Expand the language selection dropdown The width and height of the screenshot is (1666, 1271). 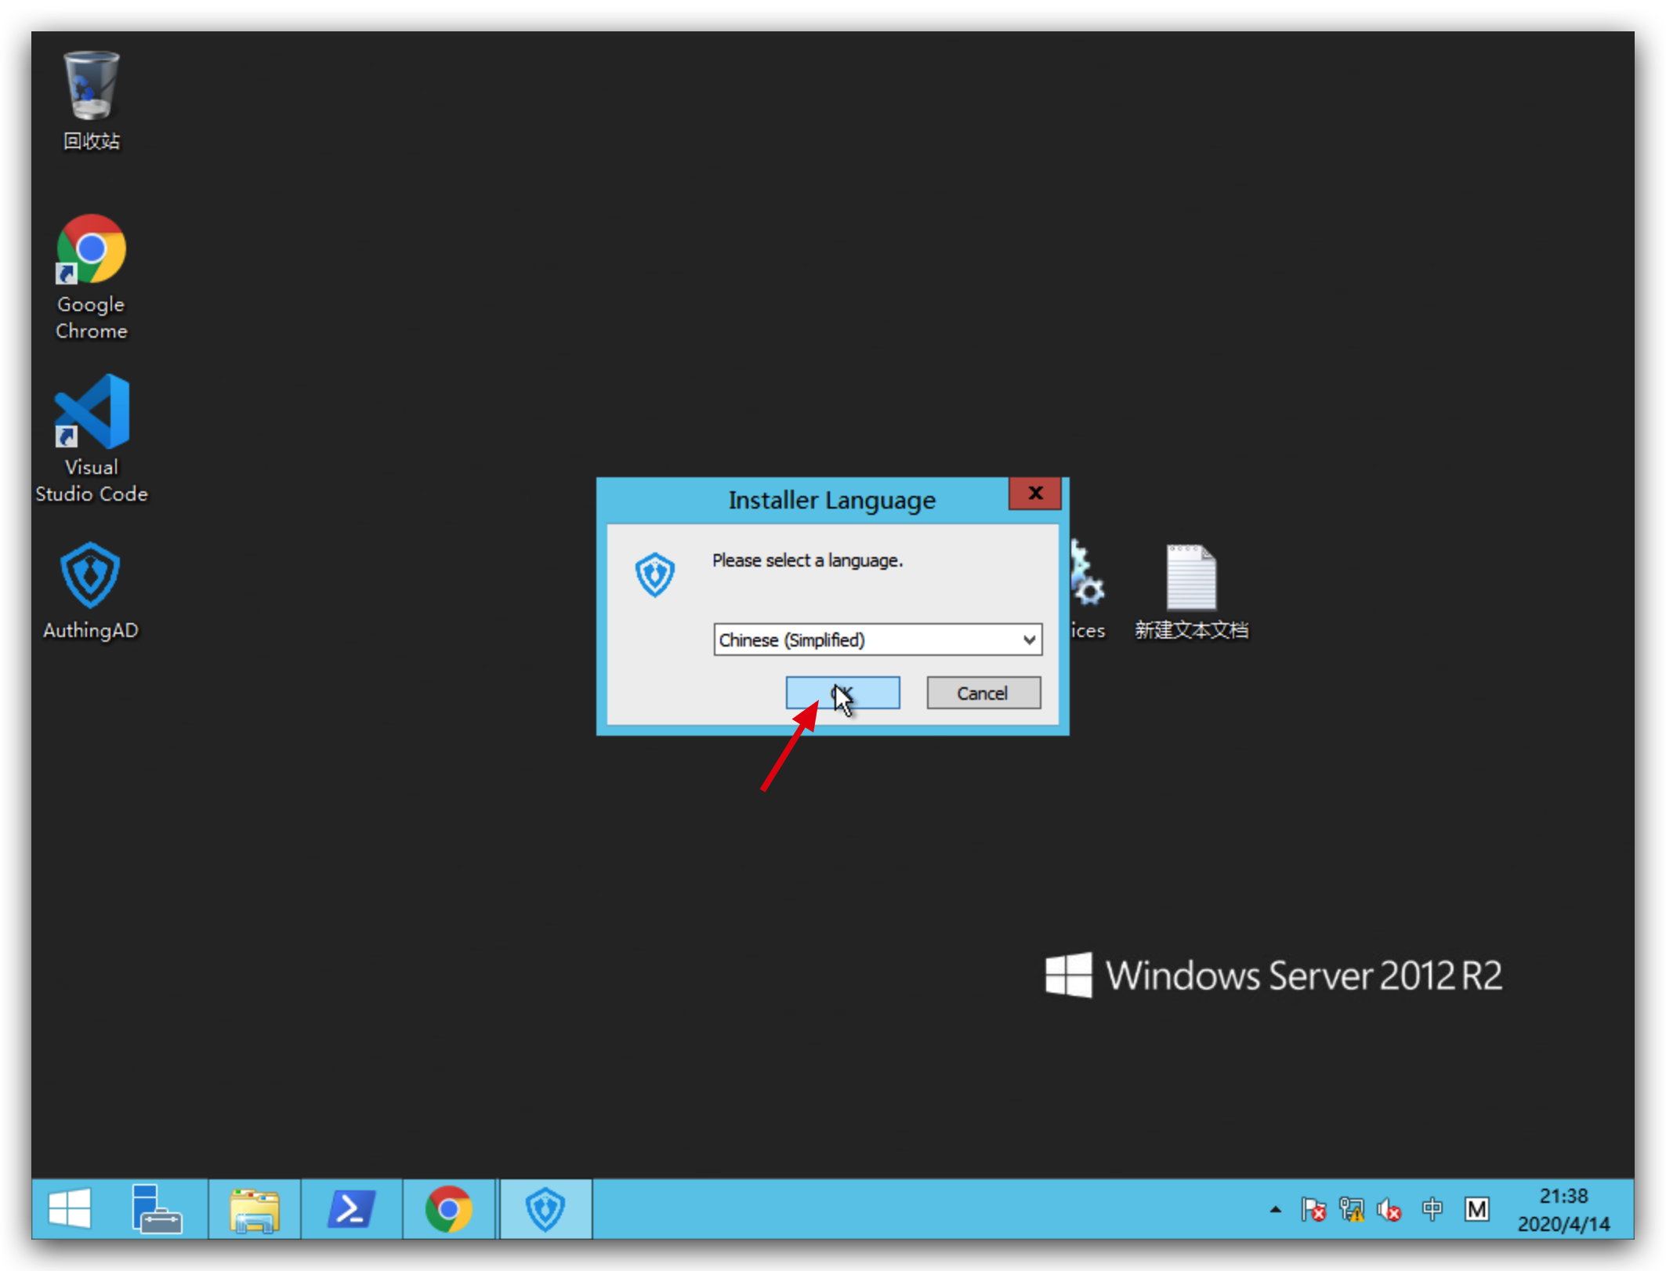click(1029, 640)
